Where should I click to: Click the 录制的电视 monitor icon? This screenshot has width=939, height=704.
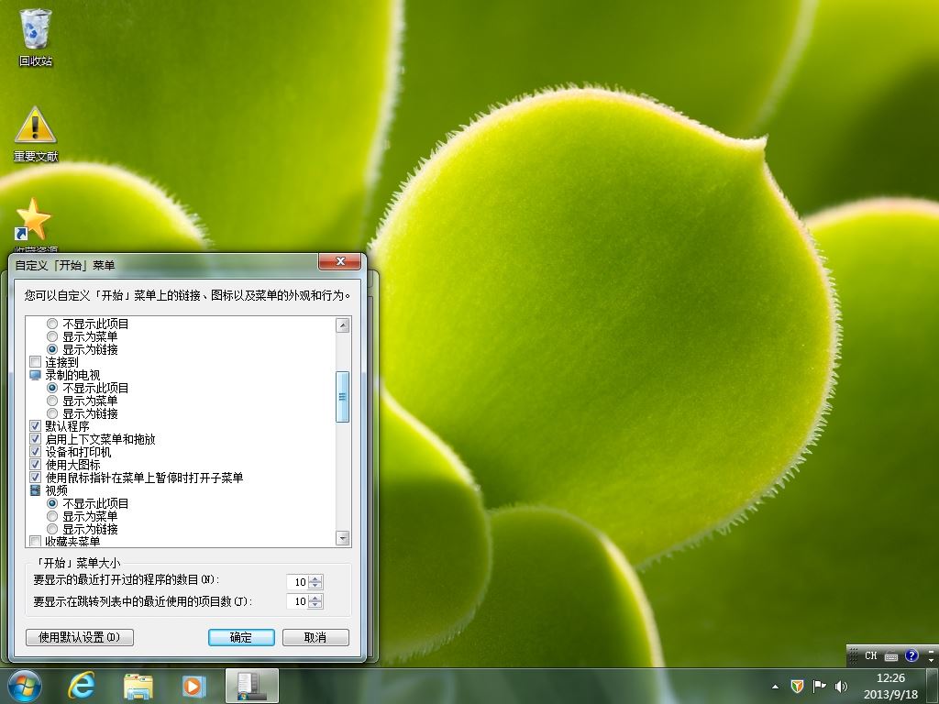[36, 375]
